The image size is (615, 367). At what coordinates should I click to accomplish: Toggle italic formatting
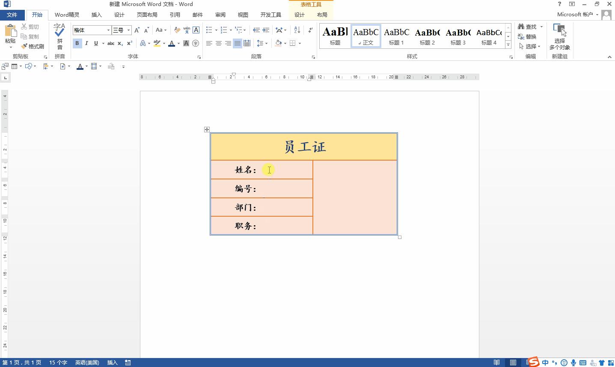pyautogui.click(x=86, y=43)
